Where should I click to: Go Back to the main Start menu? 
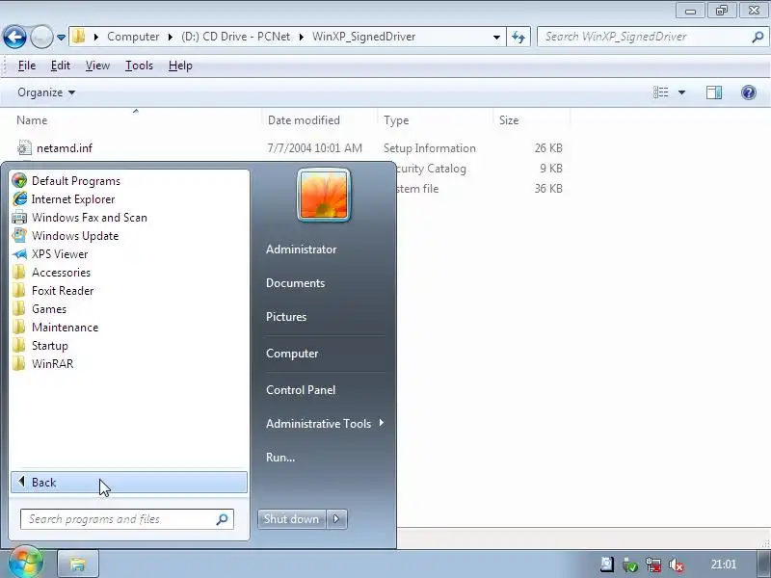coord(129,483)
